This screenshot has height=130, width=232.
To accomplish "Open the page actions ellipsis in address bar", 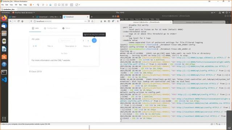I will pos(86,21).
